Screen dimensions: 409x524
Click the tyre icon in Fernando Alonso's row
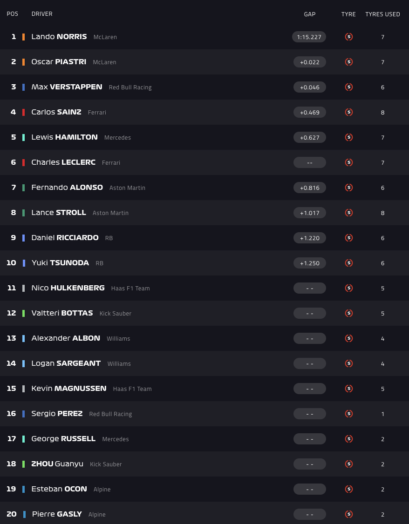click(x=348, y=188)
